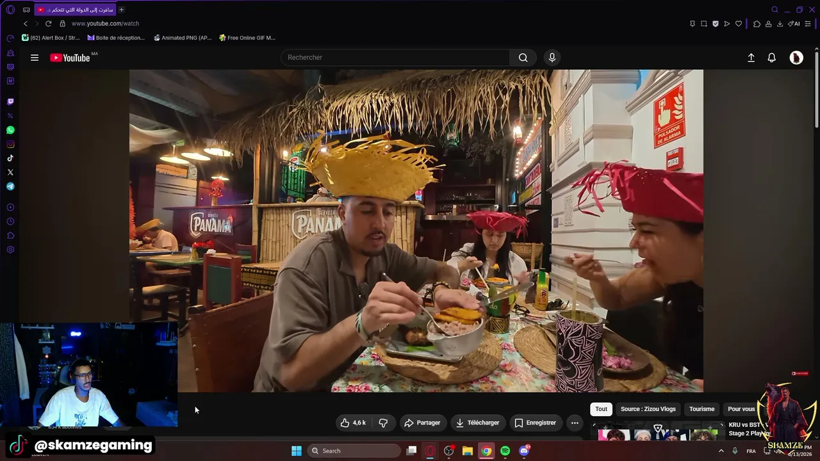Open the Opera GX main menu logo
This screenshot has height=461, width=820.
click(x=10, y=10)
